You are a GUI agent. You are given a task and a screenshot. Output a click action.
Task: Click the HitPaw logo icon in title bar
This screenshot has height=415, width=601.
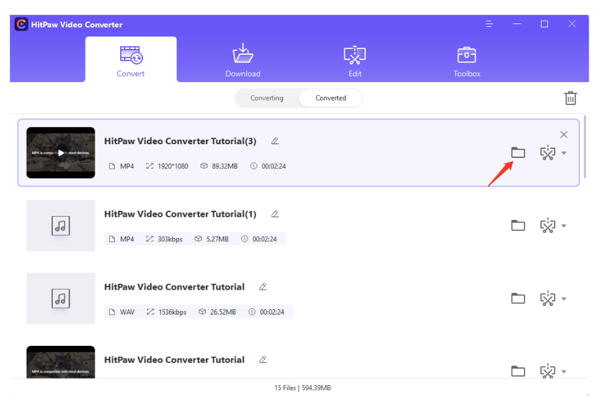(x=21, y=24)
